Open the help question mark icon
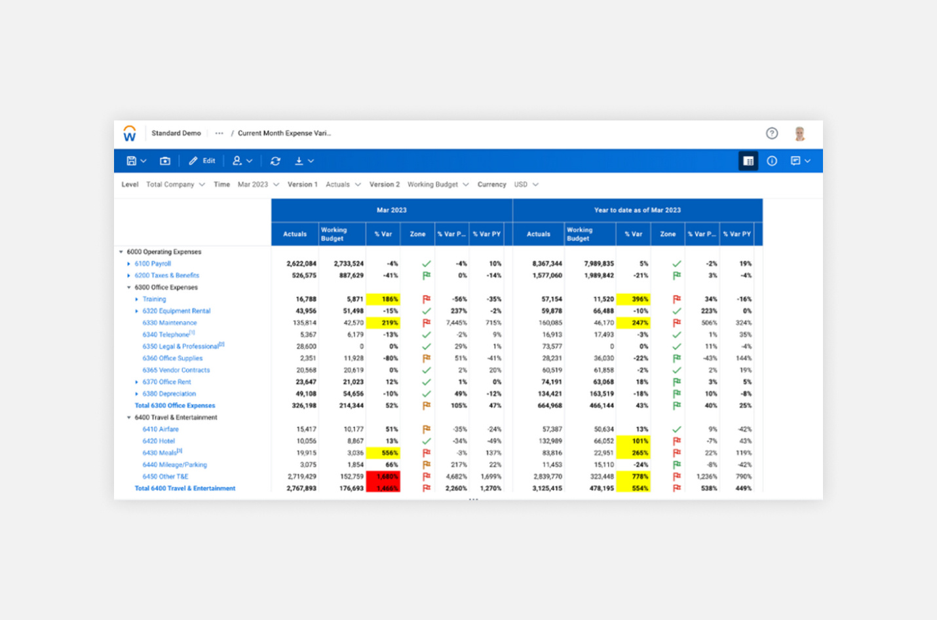This screenshot has width=937, height=620. click(x=772, y=133)
